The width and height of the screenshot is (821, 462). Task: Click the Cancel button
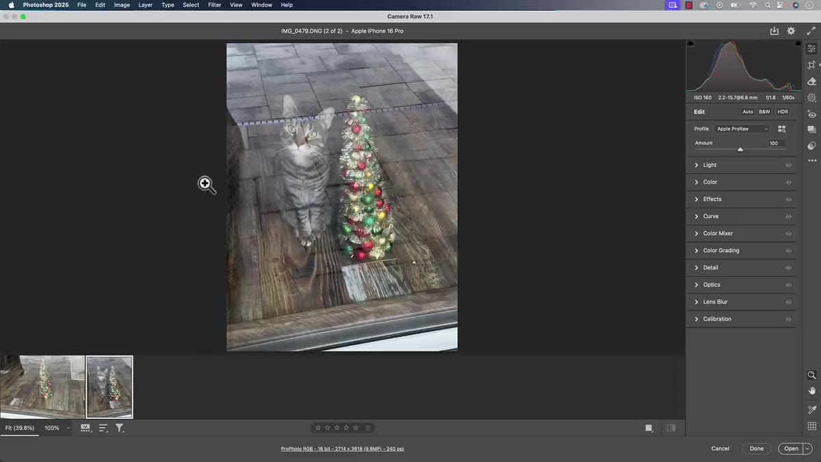pyautogui.click(x=720, y=448)
